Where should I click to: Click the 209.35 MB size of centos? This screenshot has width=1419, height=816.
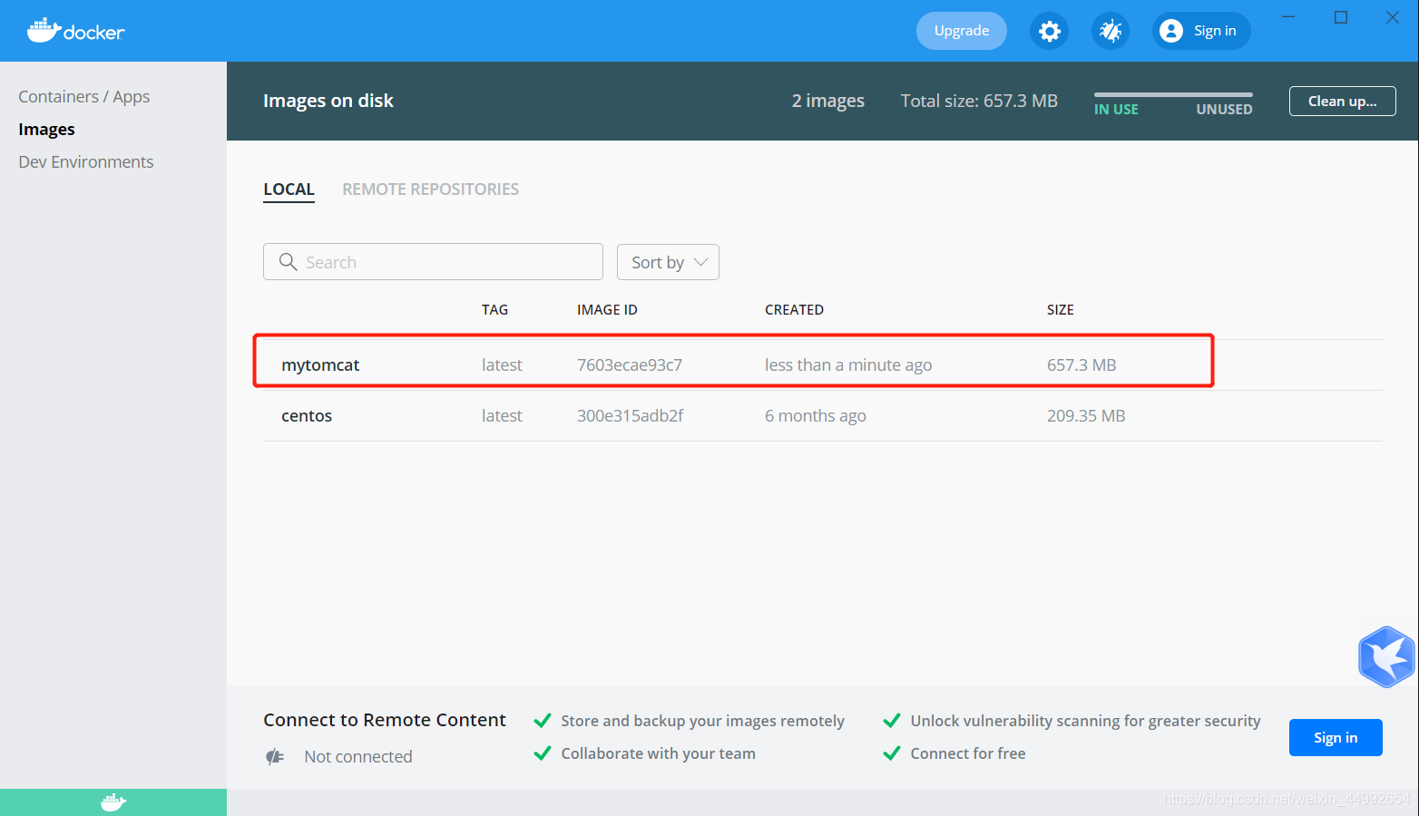click(x=1086, y=416)
